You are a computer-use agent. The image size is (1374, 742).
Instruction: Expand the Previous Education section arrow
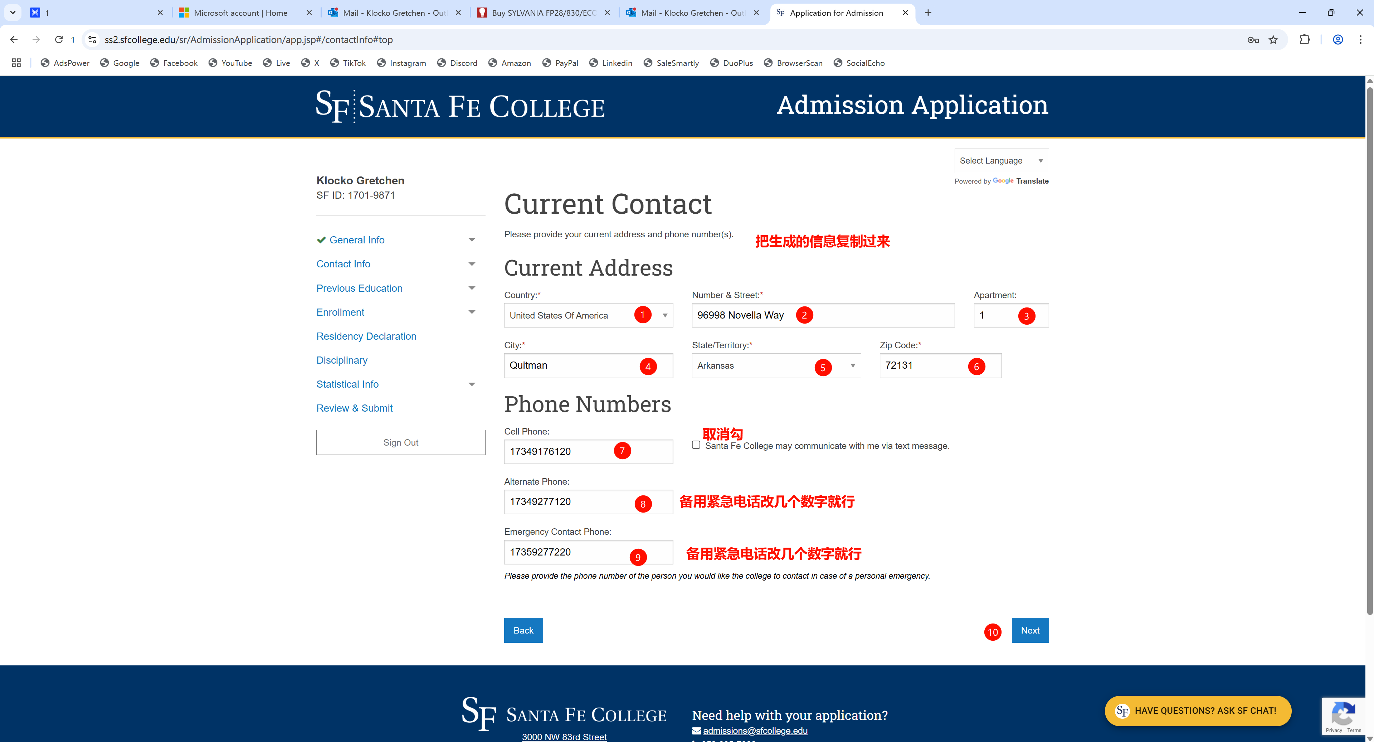472,288
